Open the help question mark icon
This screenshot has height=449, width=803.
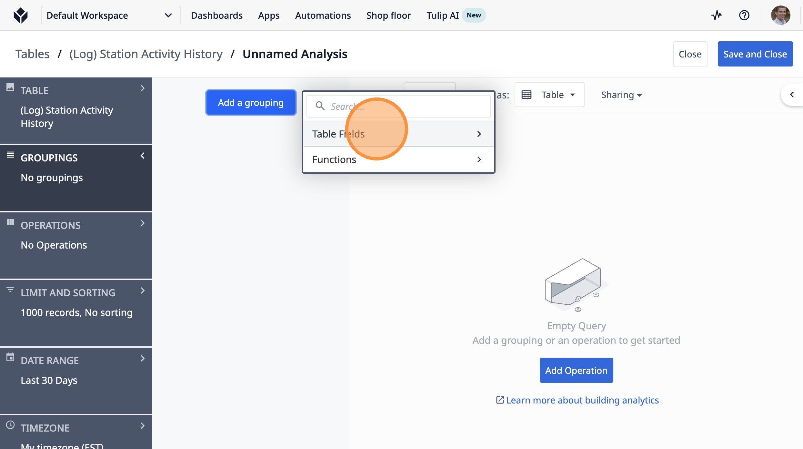744,15
